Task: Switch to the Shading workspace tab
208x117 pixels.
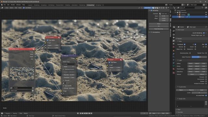Action: click(68, 5)
